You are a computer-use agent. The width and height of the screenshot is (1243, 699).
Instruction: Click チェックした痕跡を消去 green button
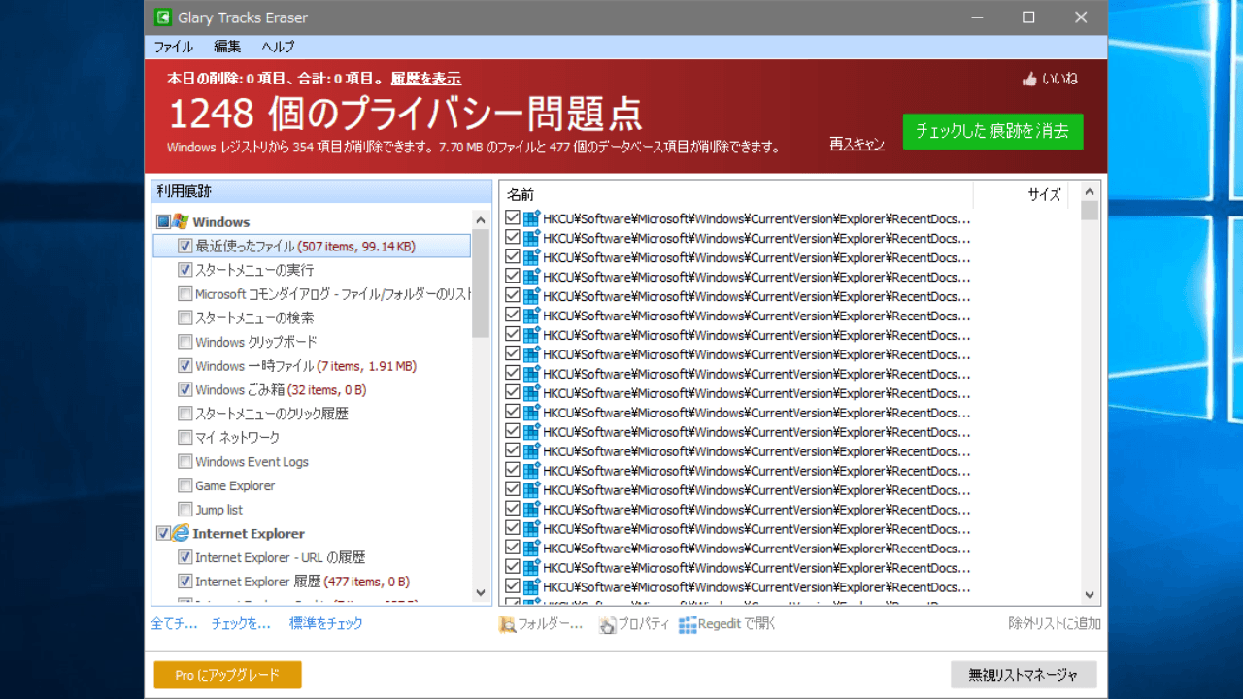pyautogui.click(x=992, y=131)
